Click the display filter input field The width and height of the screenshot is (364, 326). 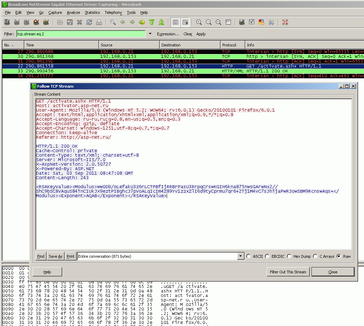coord(81,34)
